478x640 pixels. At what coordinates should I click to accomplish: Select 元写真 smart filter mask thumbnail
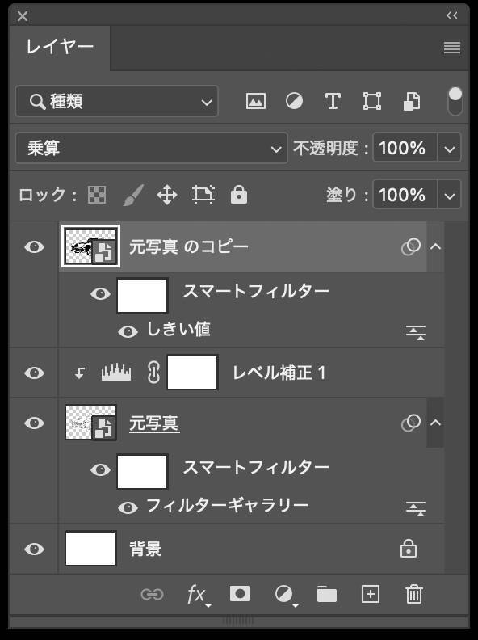click(x=142, y=471)
